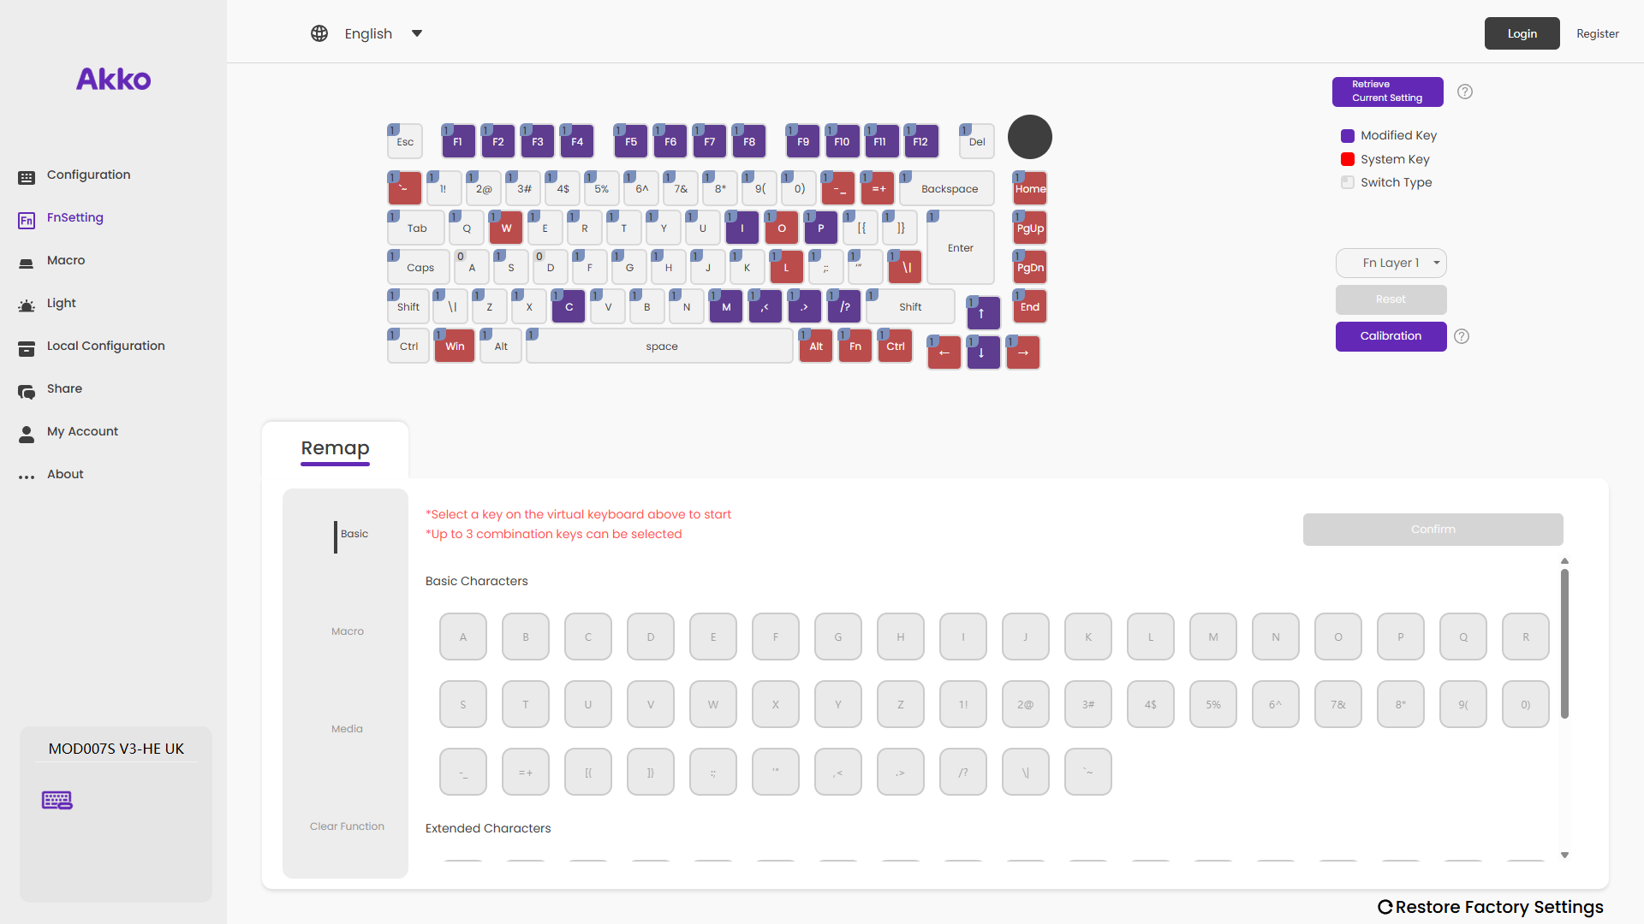Select the Media remap category

pos(347,729)
